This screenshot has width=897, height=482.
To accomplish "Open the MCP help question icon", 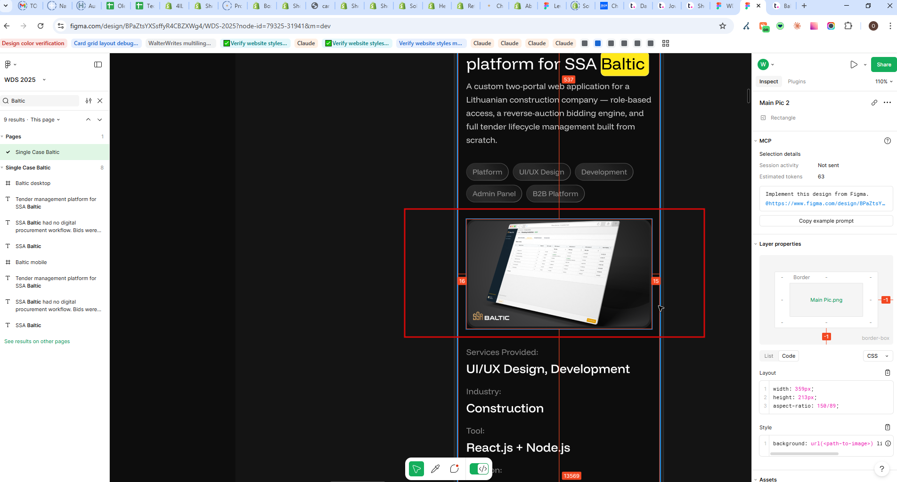I will pos(888,141).
